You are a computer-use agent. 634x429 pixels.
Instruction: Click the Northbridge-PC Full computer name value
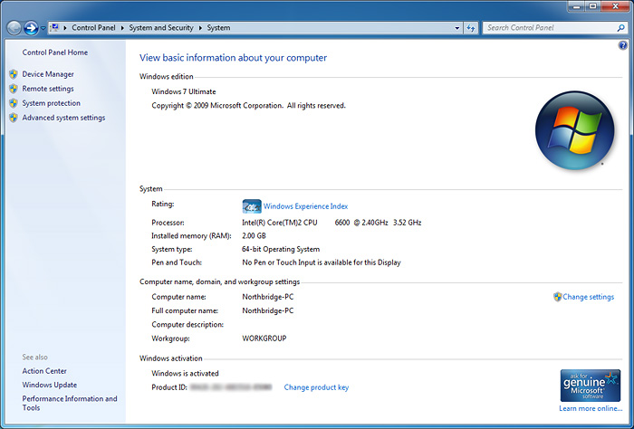point(268,310)
